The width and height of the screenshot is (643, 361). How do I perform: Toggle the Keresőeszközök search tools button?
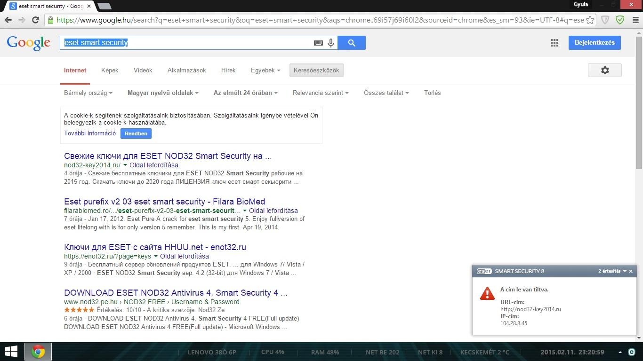click(316, 70)
